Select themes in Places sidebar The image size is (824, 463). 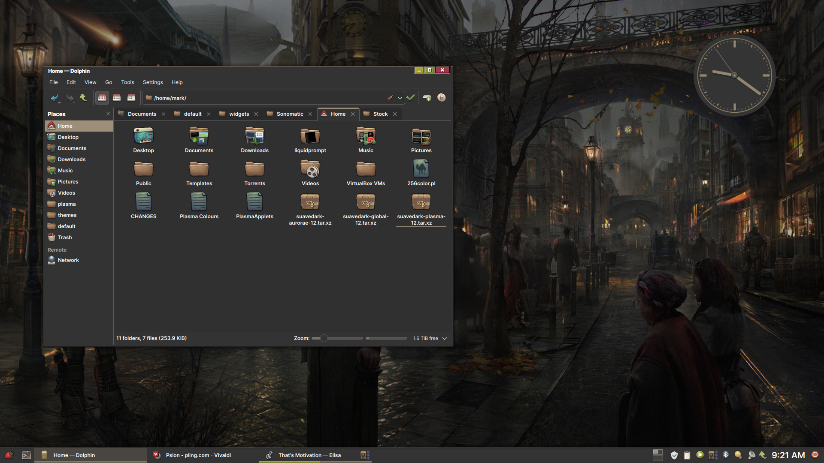pos(79,215)
